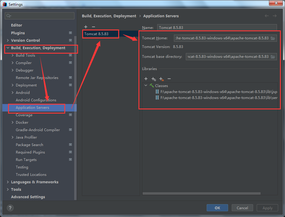Add a library class with plus icon
This screenshot has height=217, width=285.
tap(146, 79)
